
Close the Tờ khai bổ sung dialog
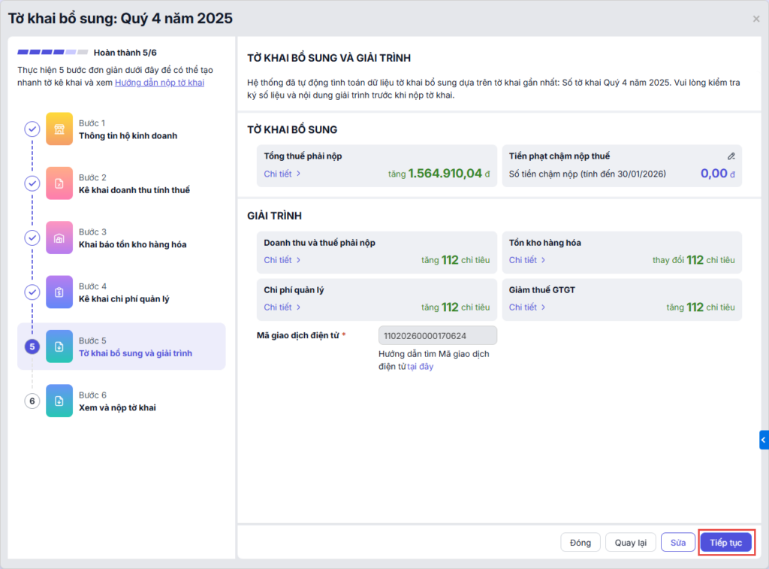tap(756, 19)
